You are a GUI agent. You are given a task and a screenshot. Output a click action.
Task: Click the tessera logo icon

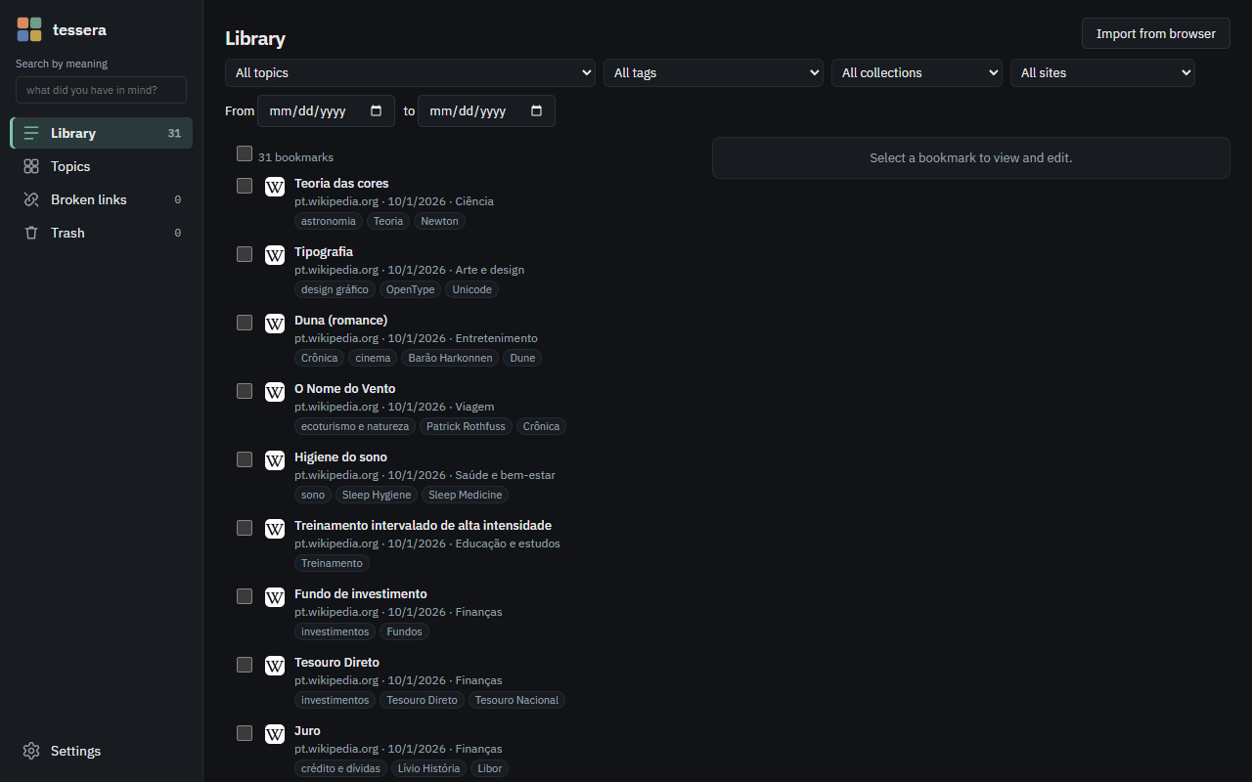click(x=29, y=29)
